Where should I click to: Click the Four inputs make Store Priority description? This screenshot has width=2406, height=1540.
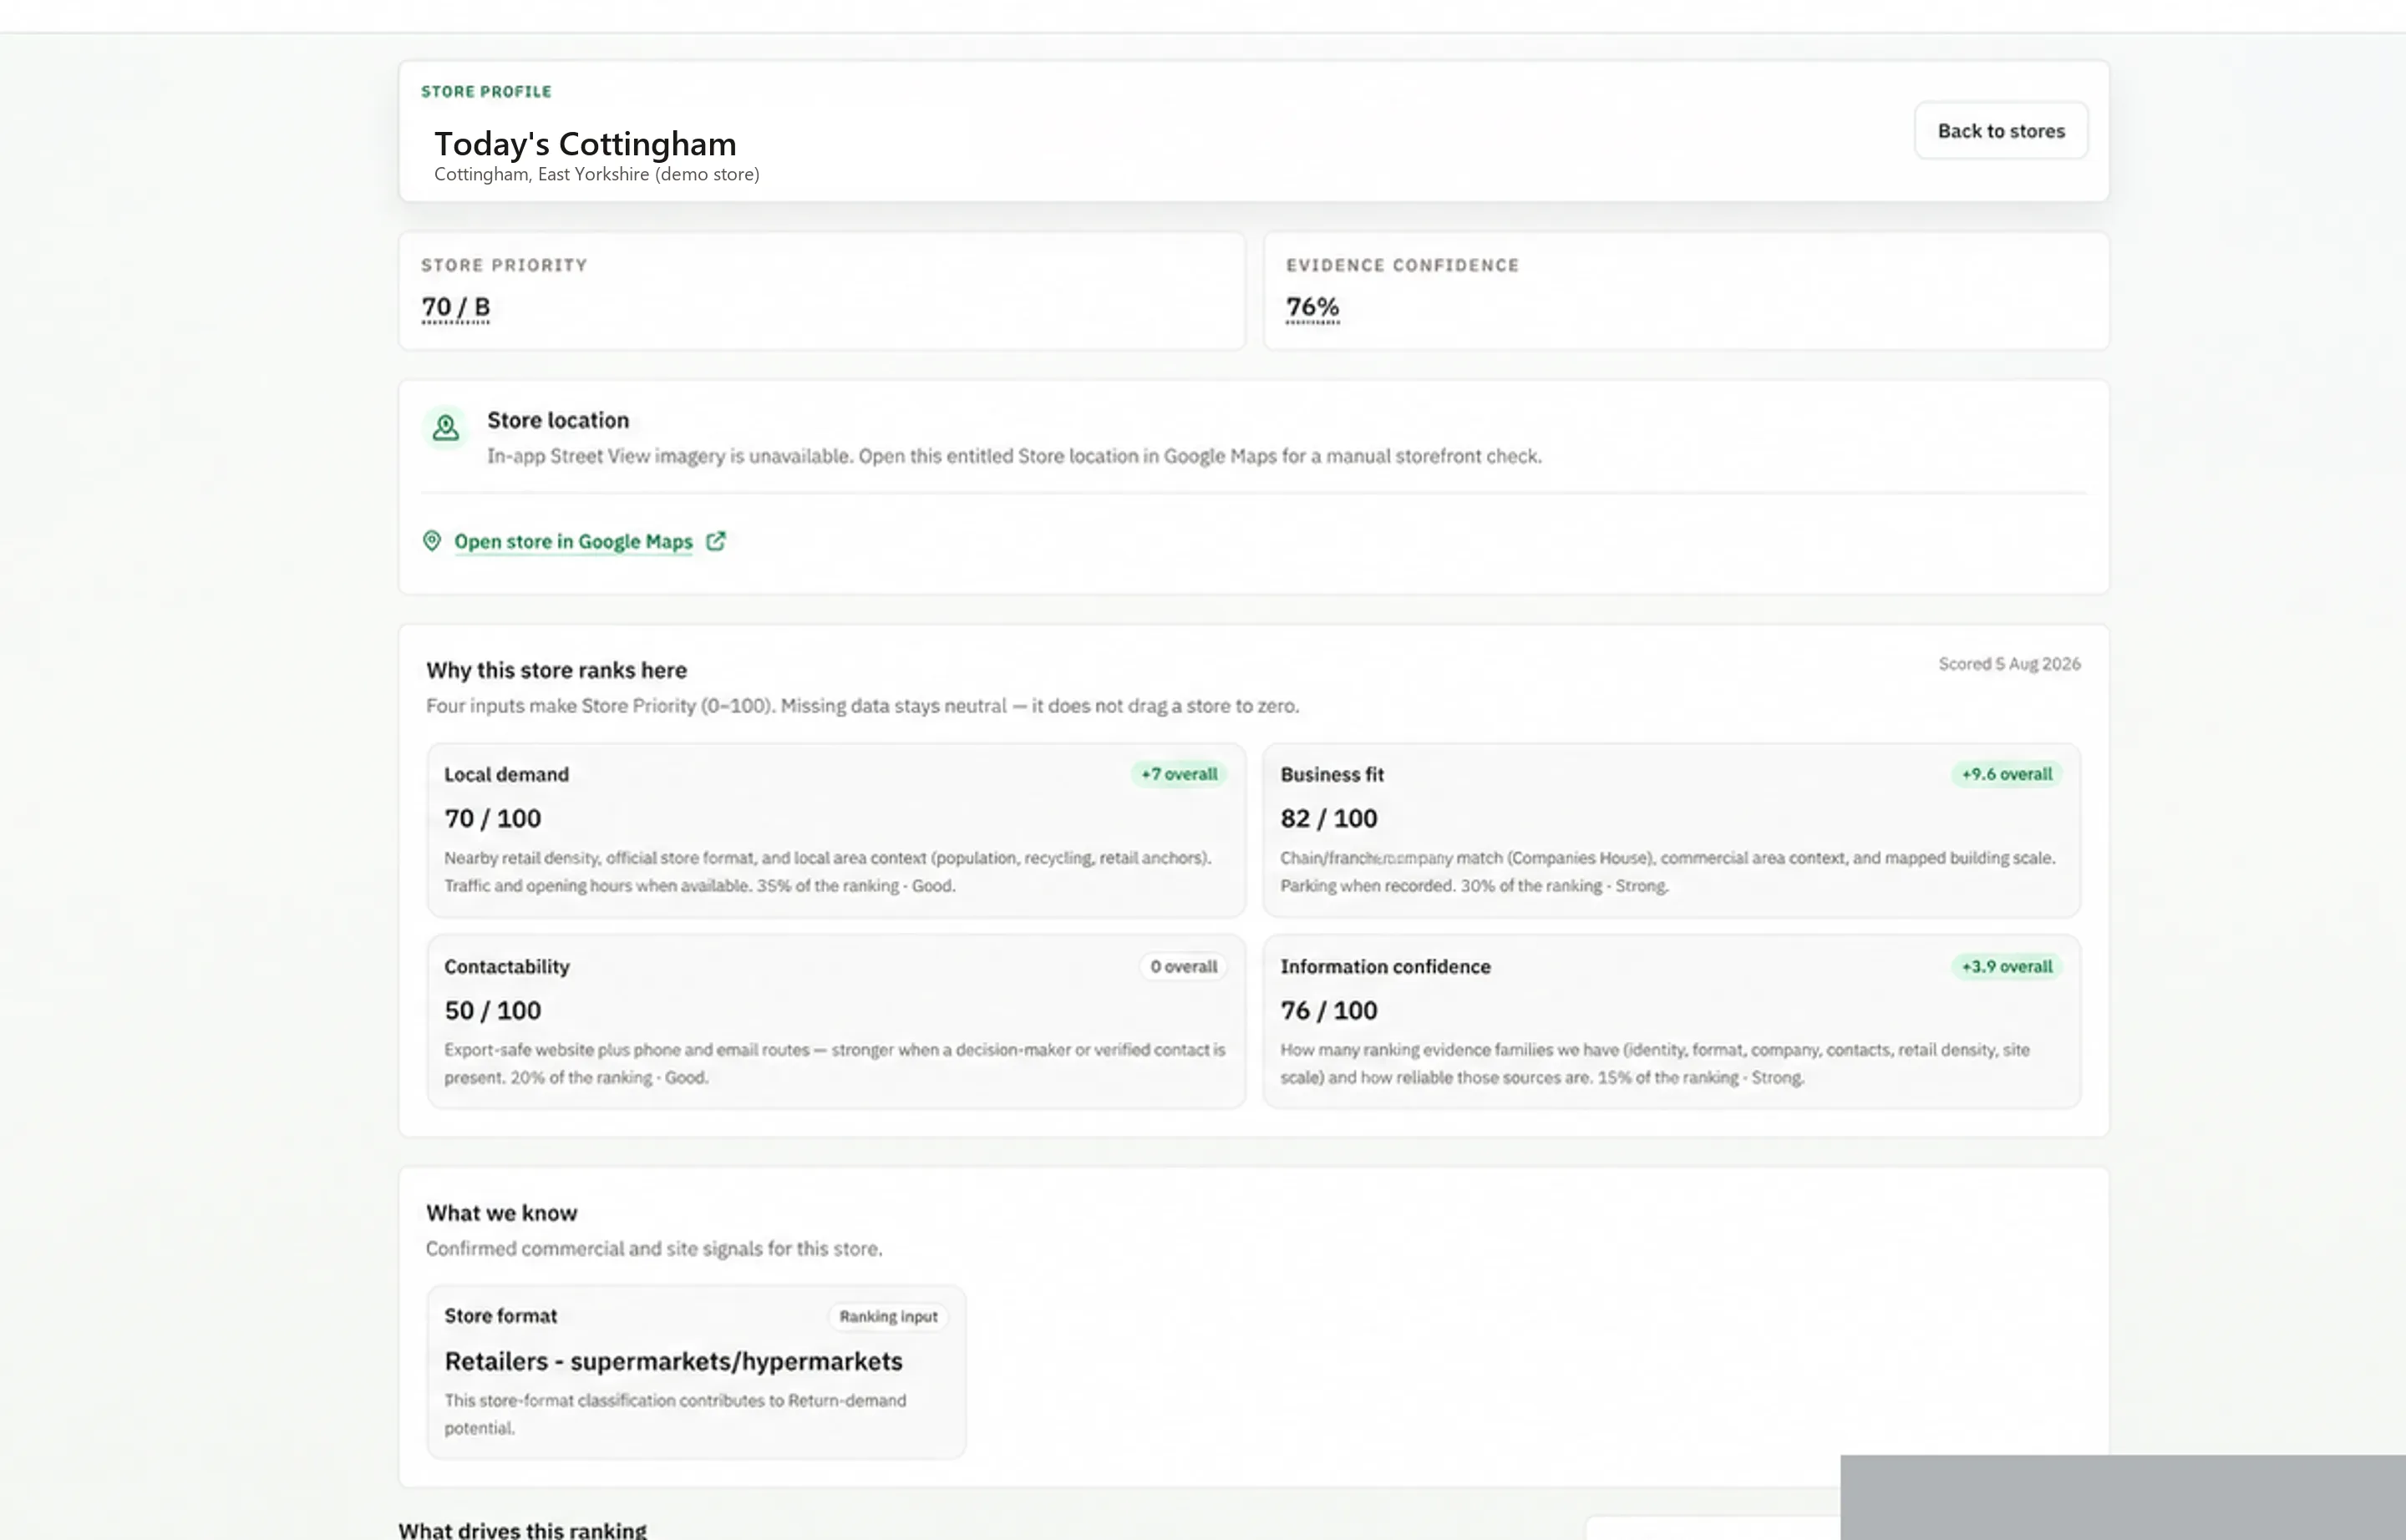[x=863, y=706]
